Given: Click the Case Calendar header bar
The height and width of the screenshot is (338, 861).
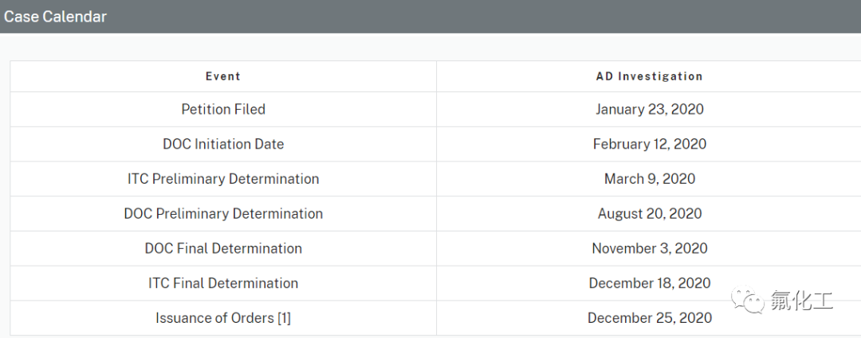Looking at the screenshot, I should [431, 17].
